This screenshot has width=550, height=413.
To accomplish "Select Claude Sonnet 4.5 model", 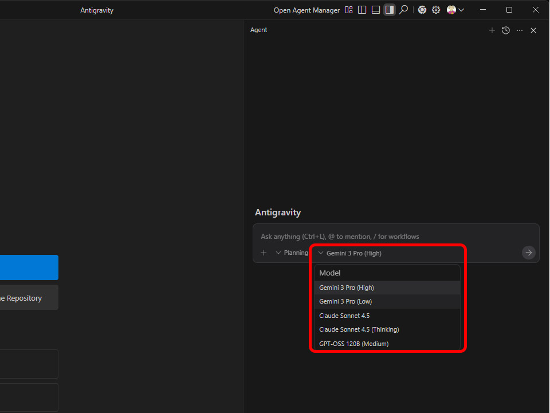I will pyautogui.click(x=387, y=316).
